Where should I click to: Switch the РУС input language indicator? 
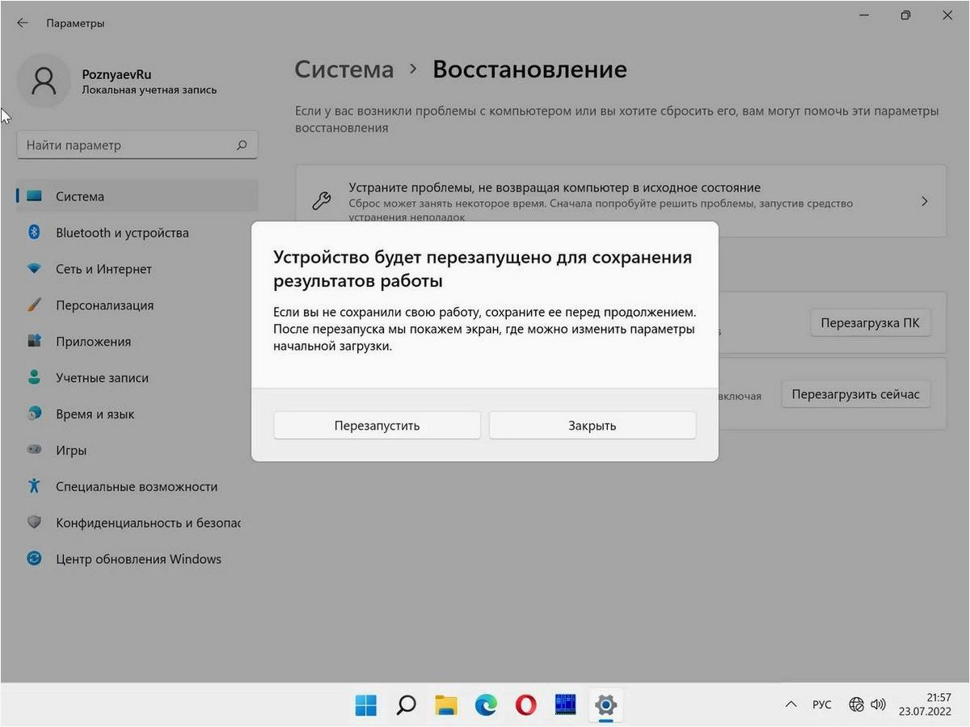click(x=822, y=704)
